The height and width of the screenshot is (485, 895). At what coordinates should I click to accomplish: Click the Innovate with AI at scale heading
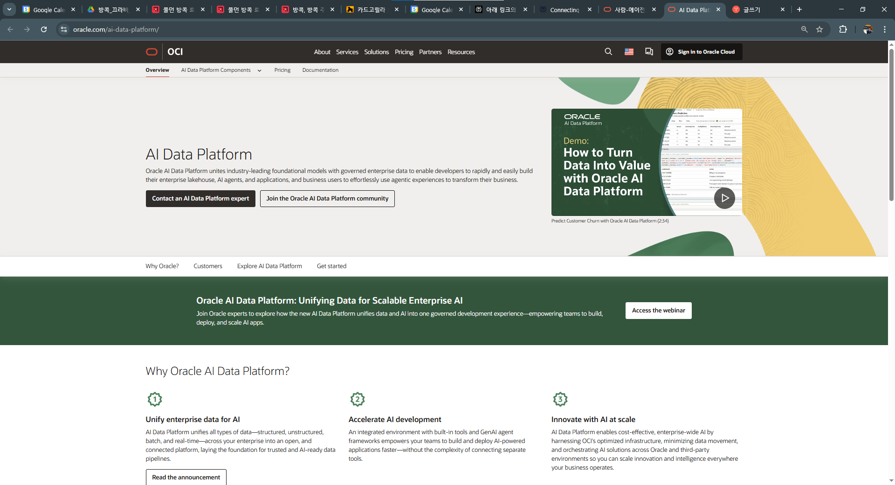click(x=593, y=420)
